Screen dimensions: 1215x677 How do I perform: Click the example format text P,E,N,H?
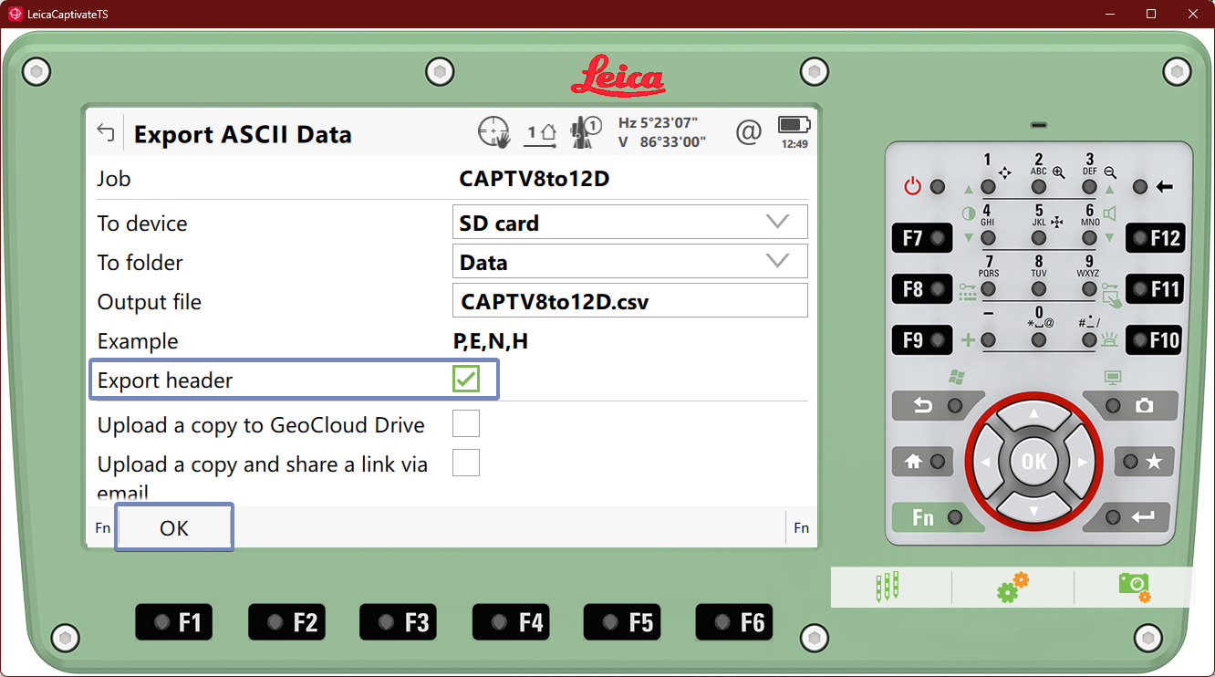pos(491,342)
